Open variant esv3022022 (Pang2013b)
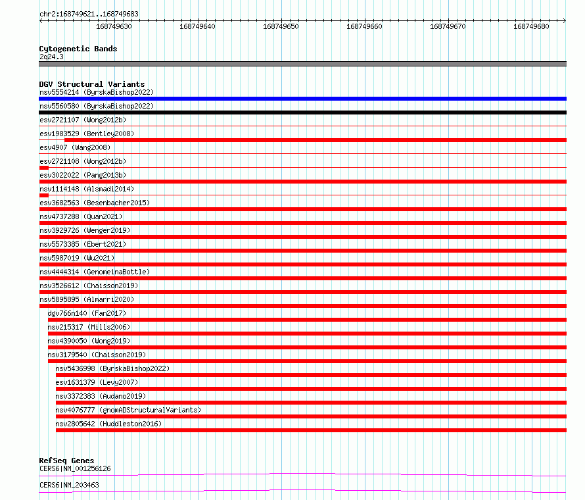The height and width of the screenshot is (500, 585). tap(83, 175)
